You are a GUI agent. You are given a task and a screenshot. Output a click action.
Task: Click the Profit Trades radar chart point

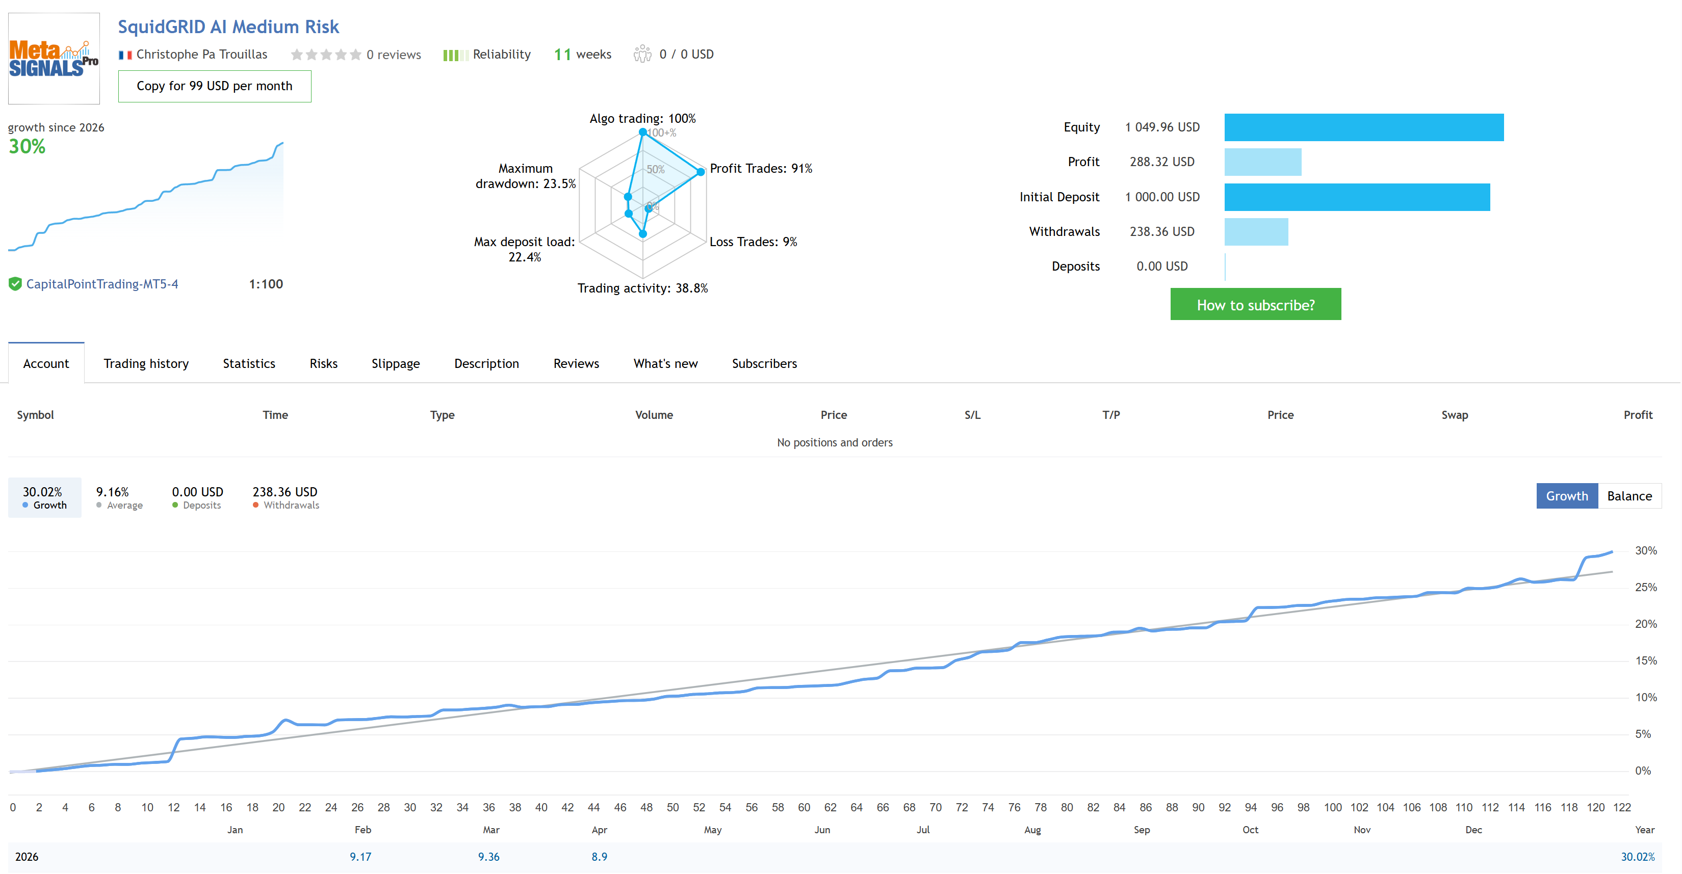pos(701,172)
